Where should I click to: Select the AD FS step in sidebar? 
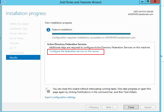tap(13, 48)
